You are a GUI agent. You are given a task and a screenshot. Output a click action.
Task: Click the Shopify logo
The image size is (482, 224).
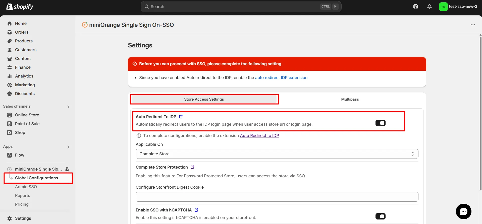pos(20,7)
